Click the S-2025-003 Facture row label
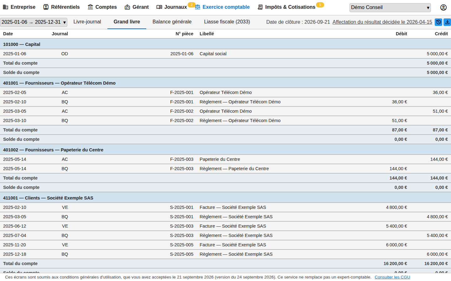Image resolution: width=451 pixels, height=281 pixels. coord(233,226)
